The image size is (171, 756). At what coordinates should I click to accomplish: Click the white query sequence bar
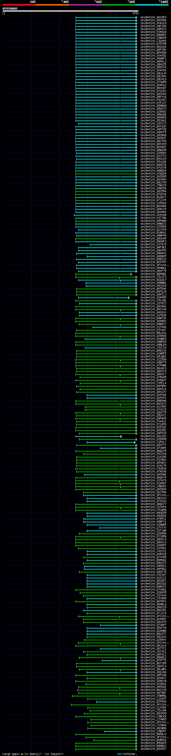[x=70, y=11]
